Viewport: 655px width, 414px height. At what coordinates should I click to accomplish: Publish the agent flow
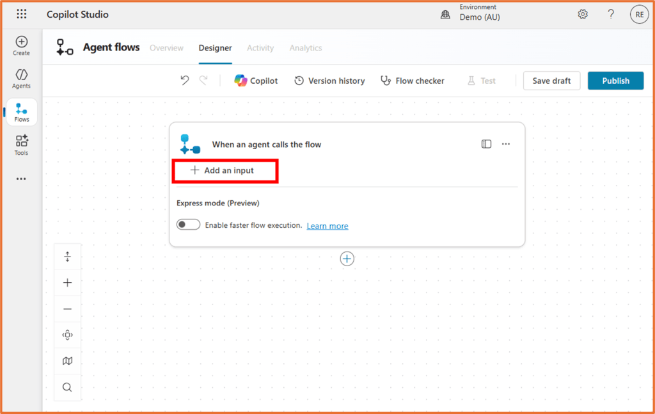click(615, 81)
